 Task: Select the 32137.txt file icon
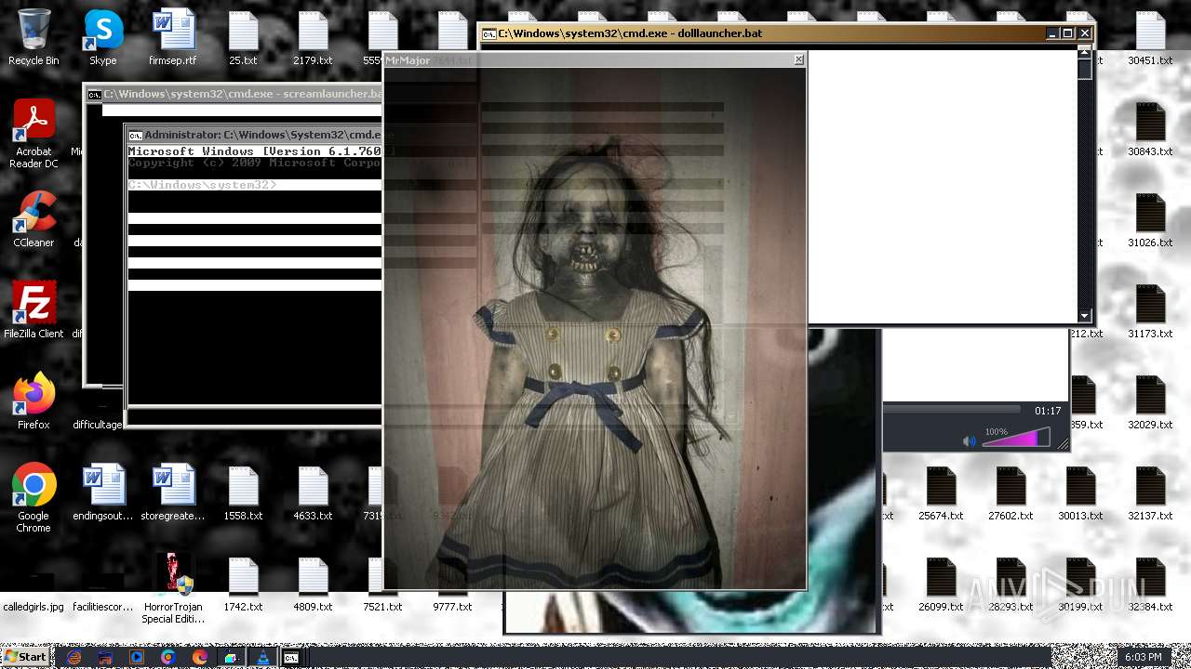1150,492
